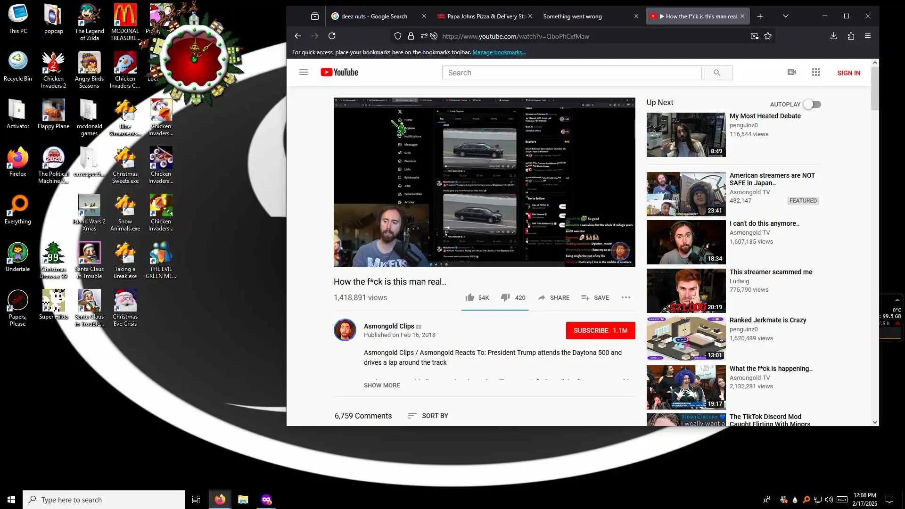The width and height of the screenshot is (905, 509).
Task: Click the search magnifier button
Action: [717, 73]
